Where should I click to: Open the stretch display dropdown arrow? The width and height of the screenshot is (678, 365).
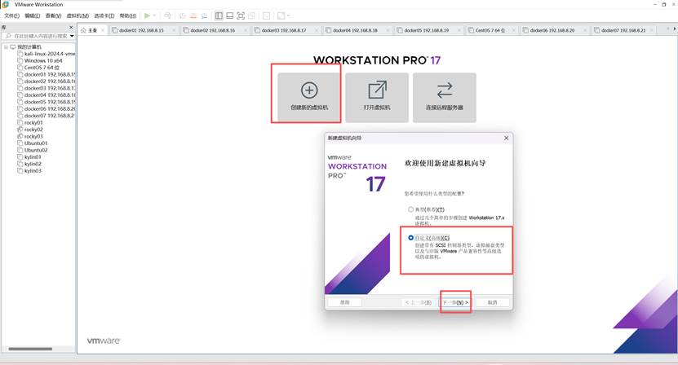288,15
